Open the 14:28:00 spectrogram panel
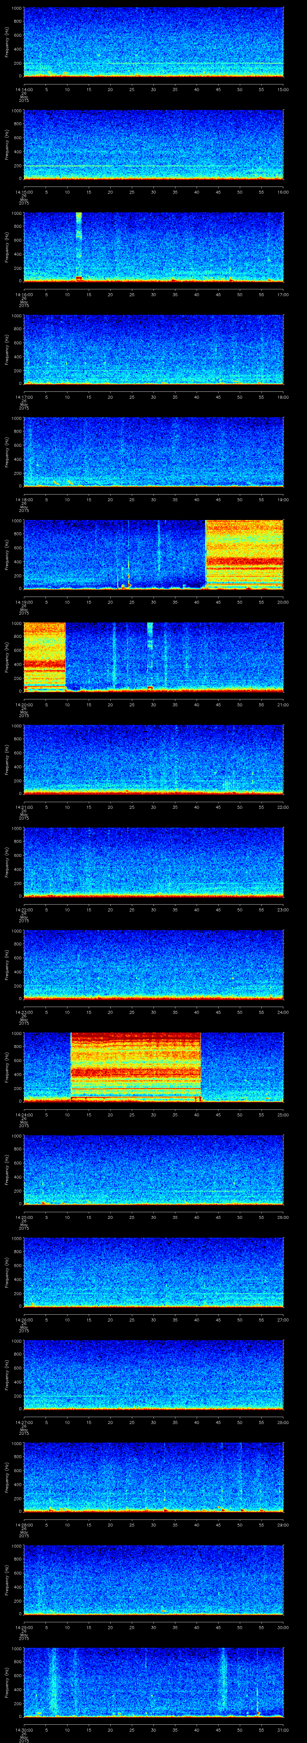Viewport: 307px width, 1743px height. pos(153,1477)
